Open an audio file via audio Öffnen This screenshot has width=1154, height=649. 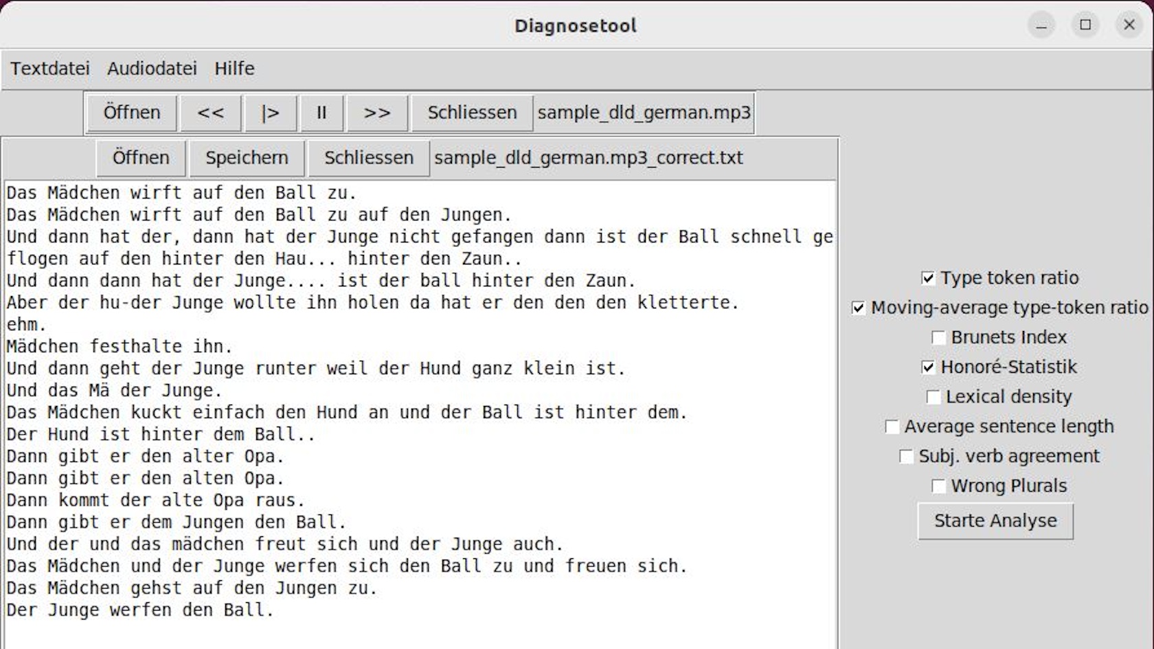(x=132, y=113)
